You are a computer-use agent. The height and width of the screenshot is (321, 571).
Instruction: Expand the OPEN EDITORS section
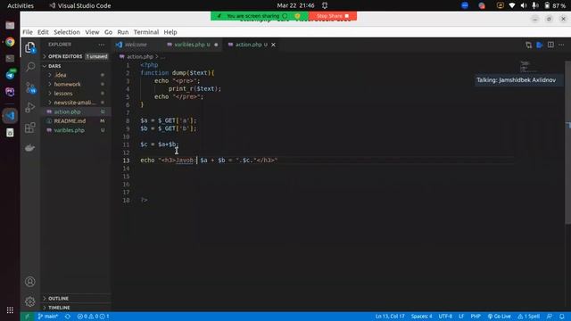(x=75, y=56)
